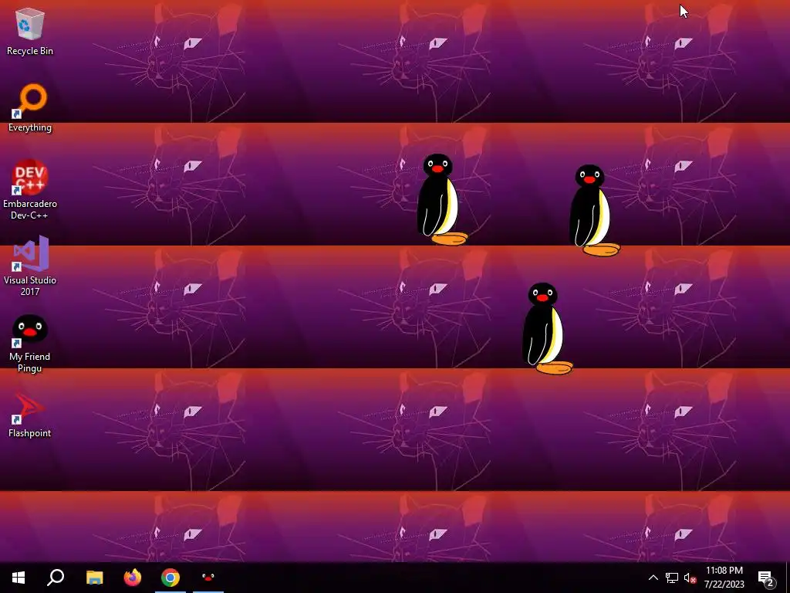Click the leftmost Pingu penguin on the desktop
This screenshot has height=593, width=790.
441,200
